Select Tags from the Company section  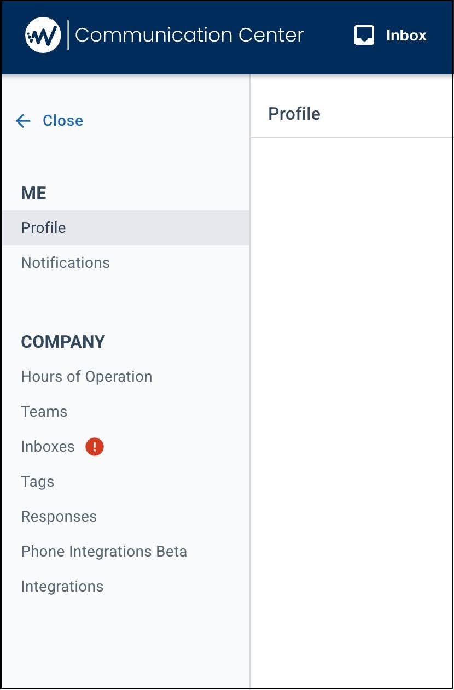(37, 481)
